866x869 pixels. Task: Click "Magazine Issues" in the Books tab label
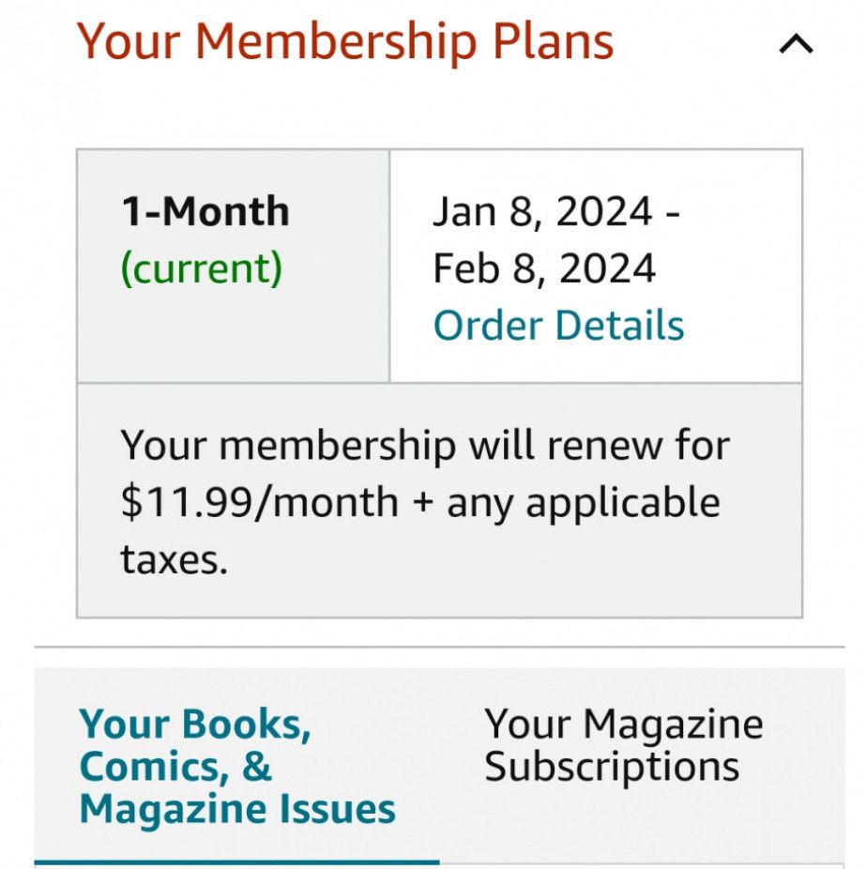236,809
